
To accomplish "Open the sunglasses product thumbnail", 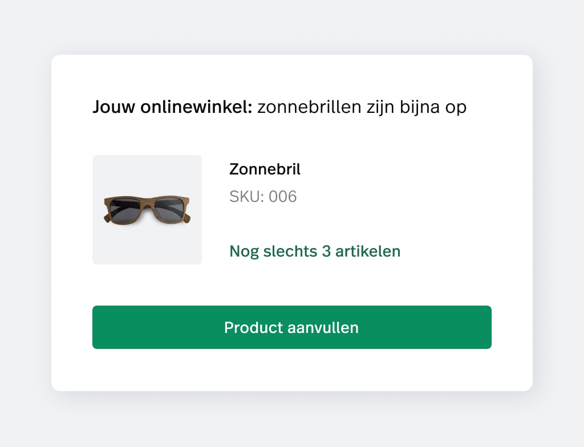I will 147,210.
